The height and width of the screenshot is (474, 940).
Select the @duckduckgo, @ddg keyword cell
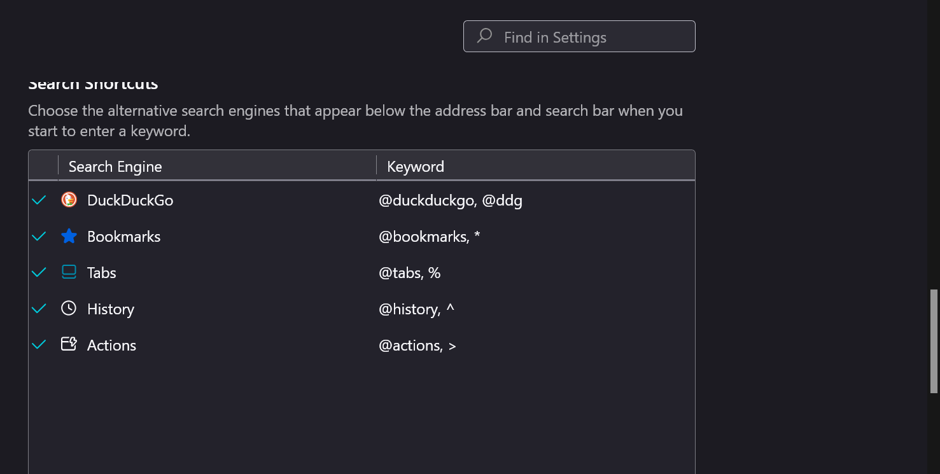(451, 200)
